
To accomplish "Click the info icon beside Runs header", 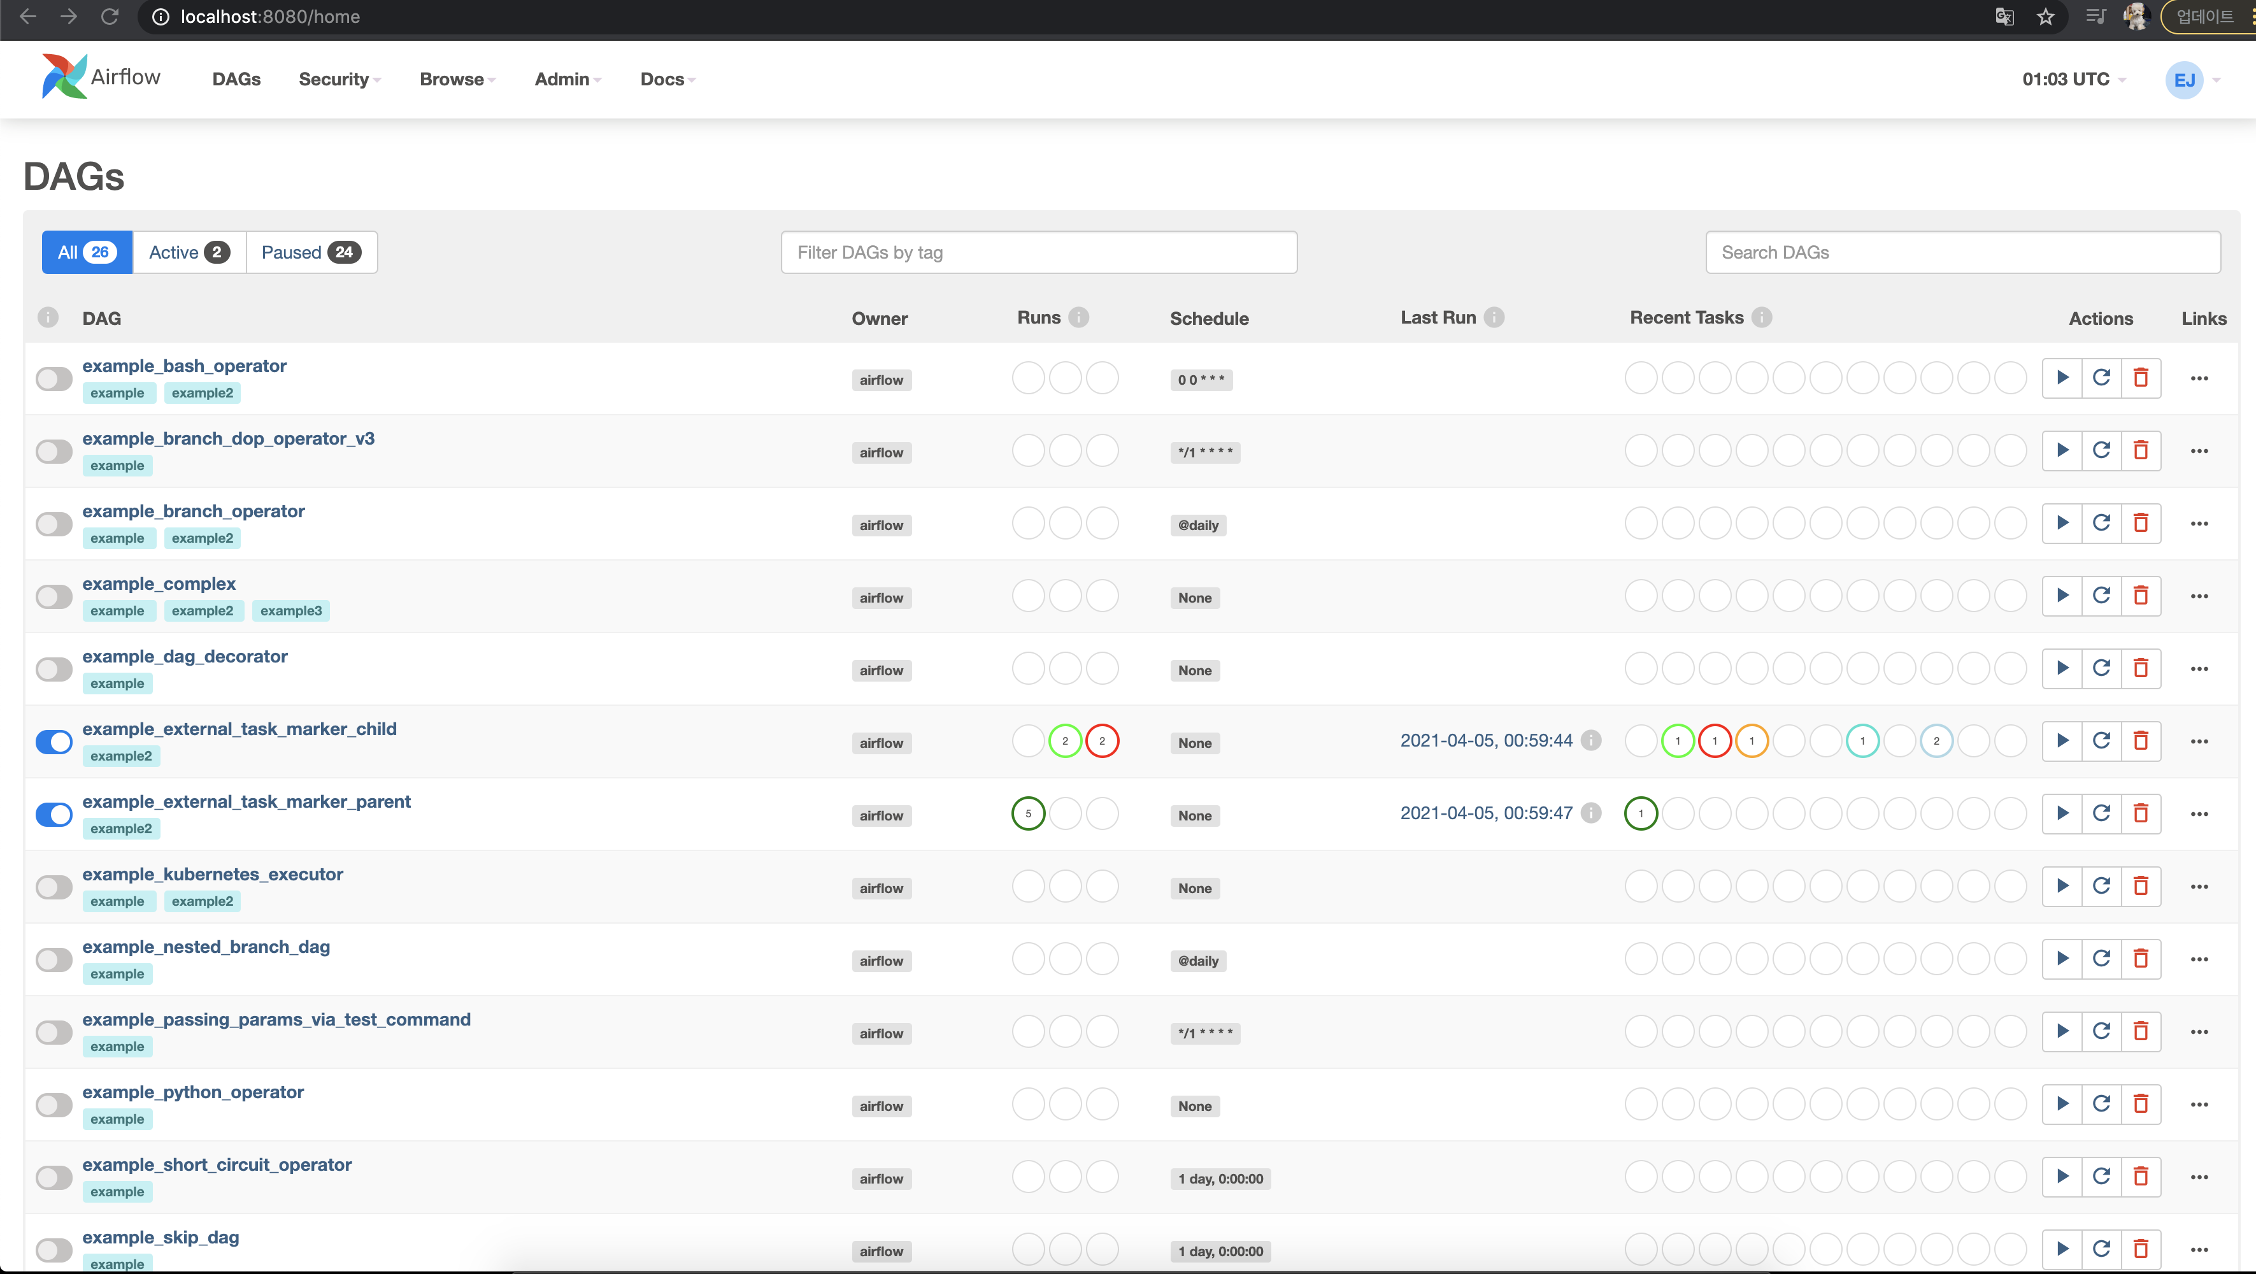I will click(x=1079, y=318).
